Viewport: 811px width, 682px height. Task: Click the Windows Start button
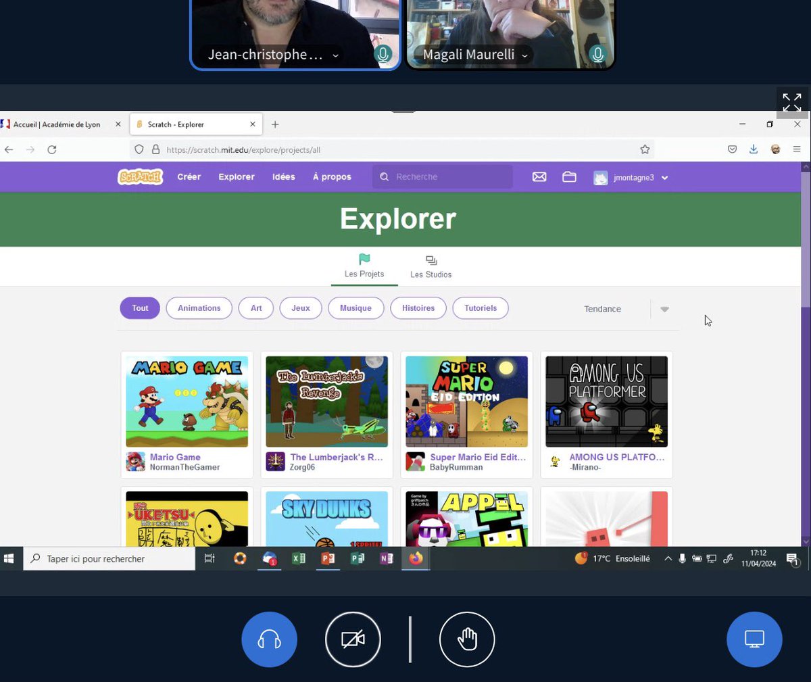click(9, 558)
